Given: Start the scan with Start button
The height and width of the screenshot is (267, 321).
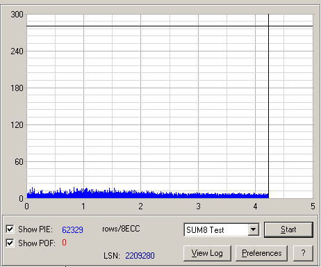Looking at the screenshot, I should coord(288,229).
